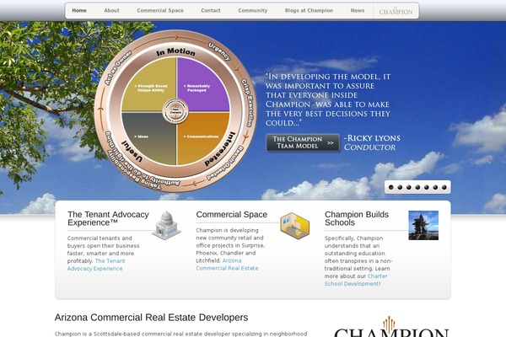Click the In Motion label on the wheel

click(x=176, y=52)
